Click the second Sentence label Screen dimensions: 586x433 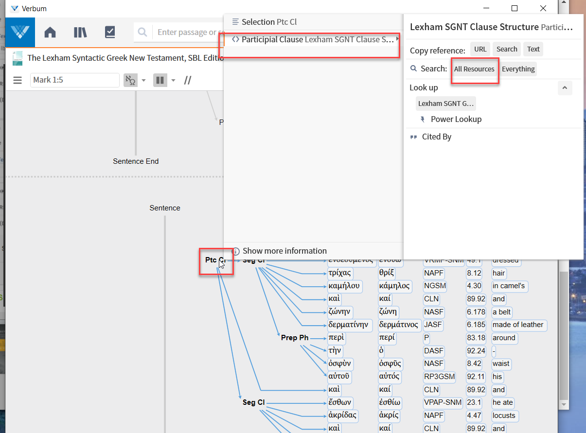165,208
